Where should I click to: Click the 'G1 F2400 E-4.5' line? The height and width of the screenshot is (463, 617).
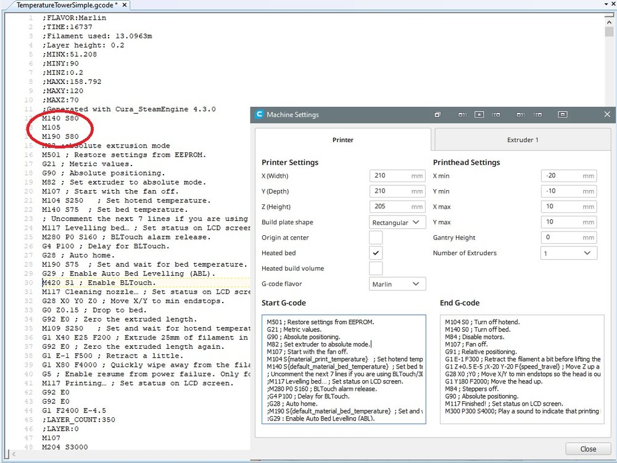pyautogui.click(x=74, y=411)
